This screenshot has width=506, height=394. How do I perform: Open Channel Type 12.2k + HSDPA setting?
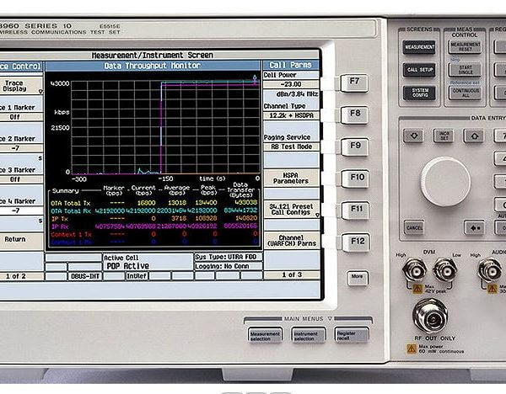pos(291,115)
